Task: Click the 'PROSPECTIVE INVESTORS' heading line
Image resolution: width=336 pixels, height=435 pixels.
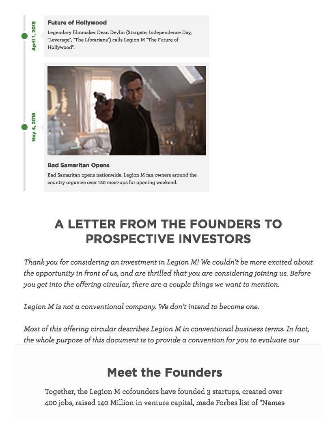Action: click(168, 239)
